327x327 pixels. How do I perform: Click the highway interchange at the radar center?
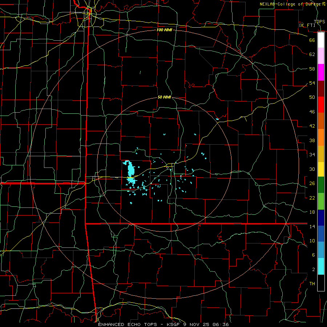pyautogui.click(x=170, y=166)
